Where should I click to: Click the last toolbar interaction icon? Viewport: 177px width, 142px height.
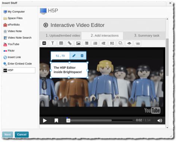click(138, 43)
